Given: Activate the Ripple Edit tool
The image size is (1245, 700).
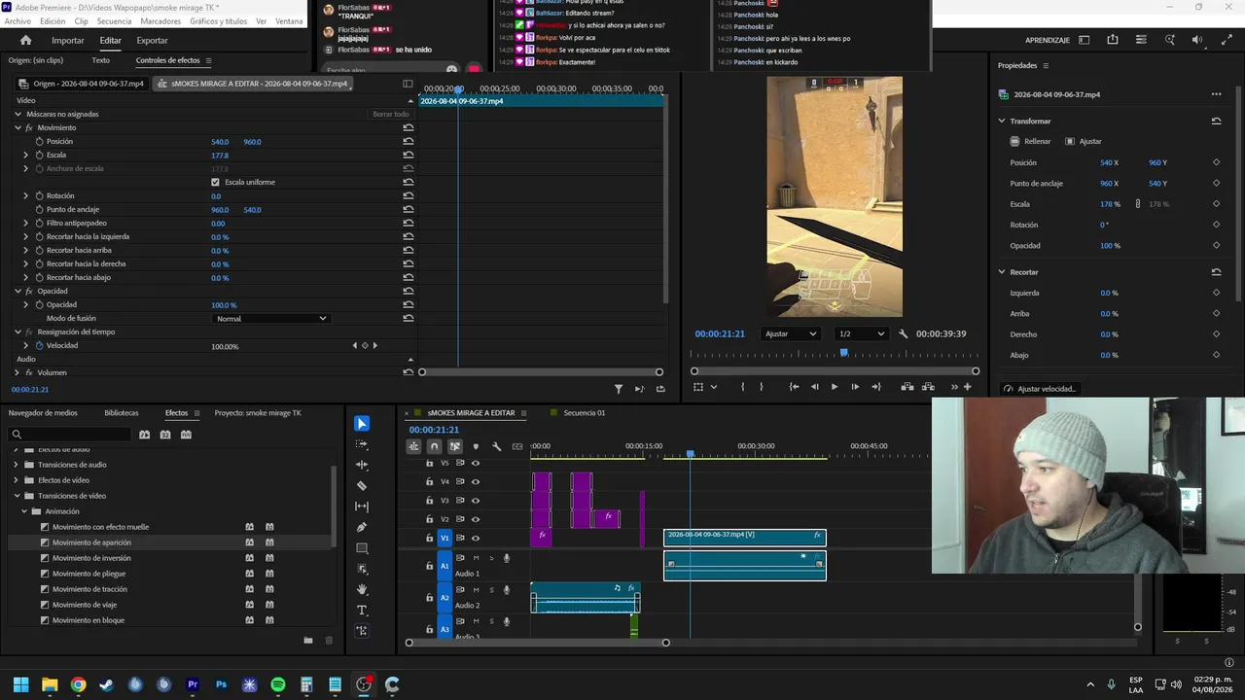Looking at the screenshot, I should click(362, 465).
